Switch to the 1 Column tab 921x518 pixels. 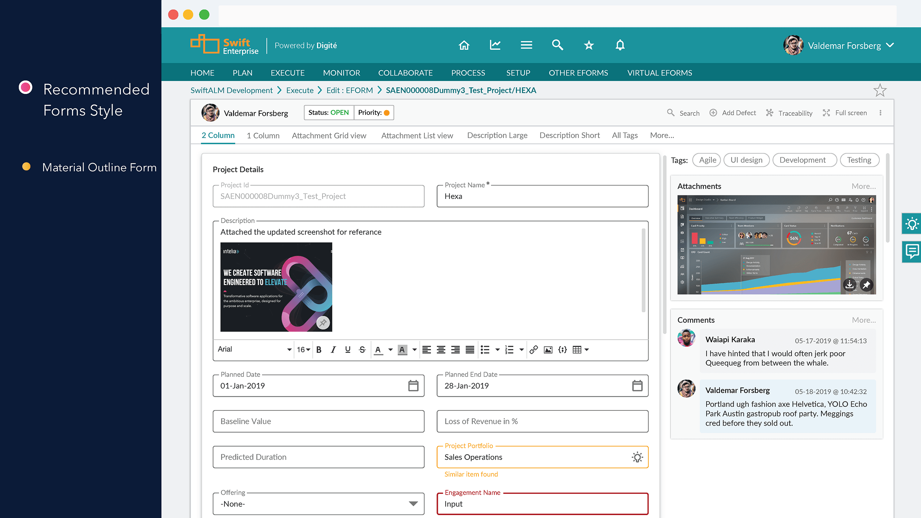coord(263,136)
